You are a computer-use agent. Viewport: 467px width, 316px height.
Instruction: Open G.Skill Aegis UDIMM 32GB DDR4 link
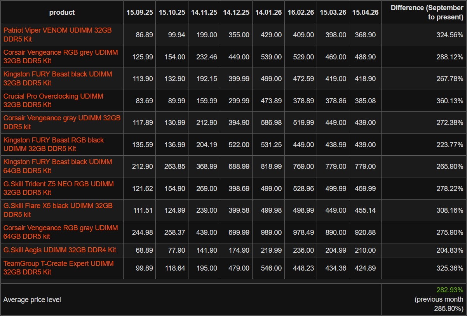(60, 250)
